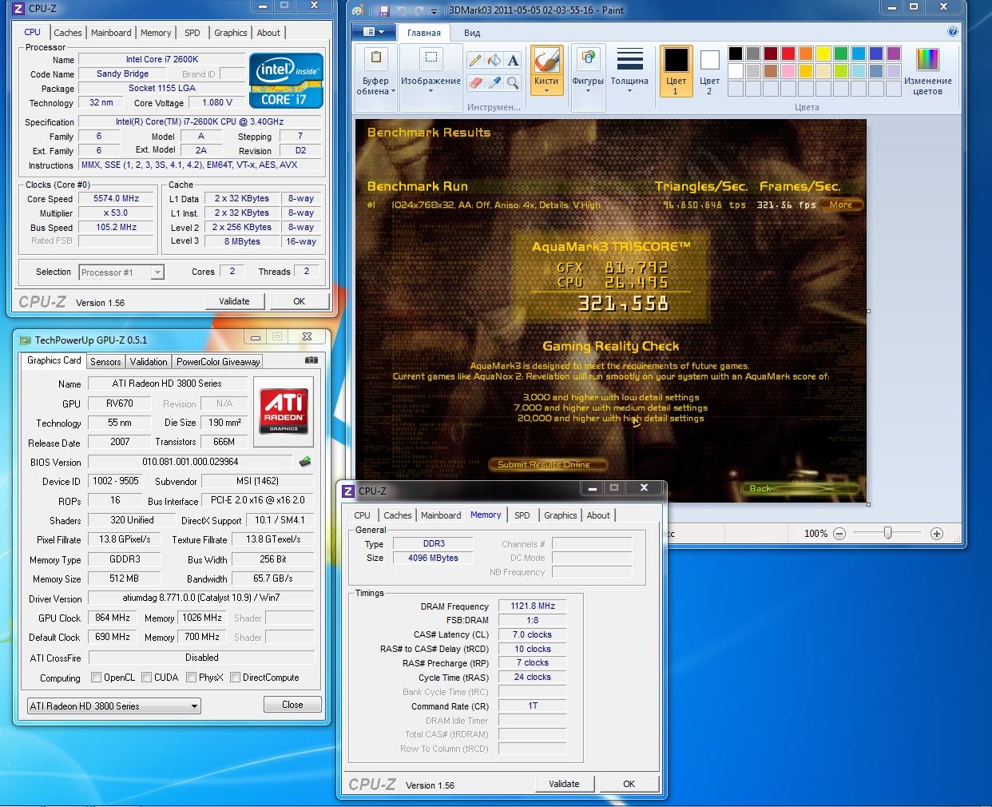Pick the green color swatch in Paint palette
Screen dimensions: 992x807
tap(840, 54)
